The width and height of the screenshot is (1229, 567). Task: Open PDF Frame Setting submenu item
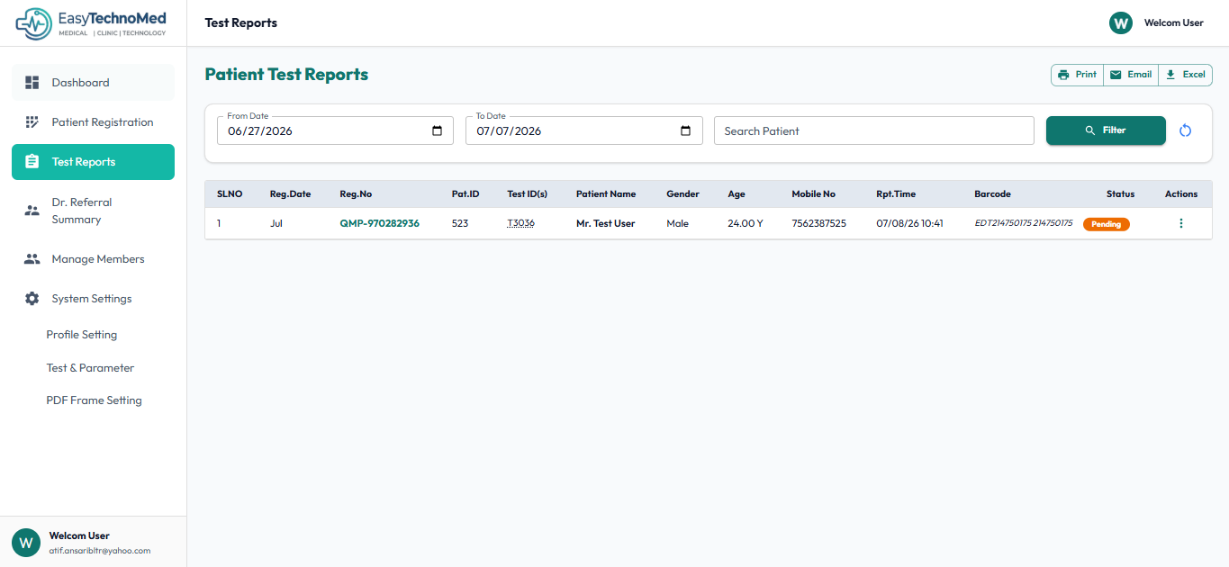[x=95, y=400]
